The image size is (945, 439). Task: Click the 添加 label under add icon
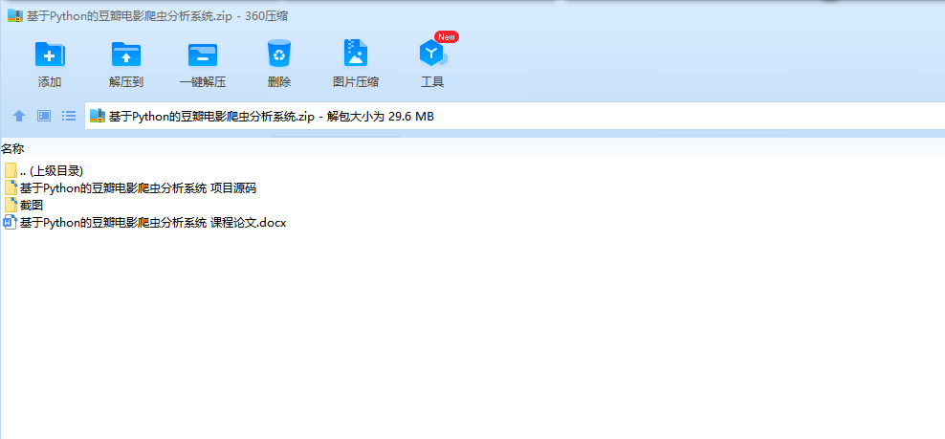(x=50, y=82)
